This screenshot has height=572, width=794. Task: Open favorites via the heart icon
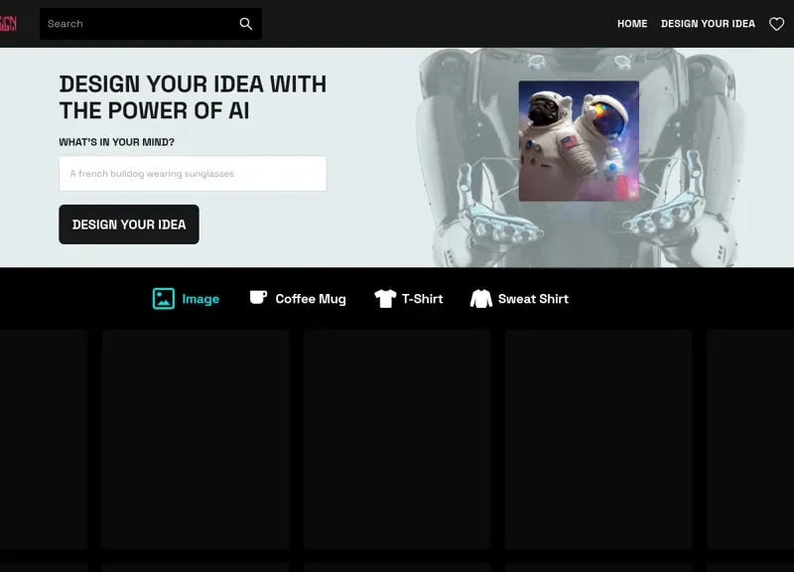777,24
